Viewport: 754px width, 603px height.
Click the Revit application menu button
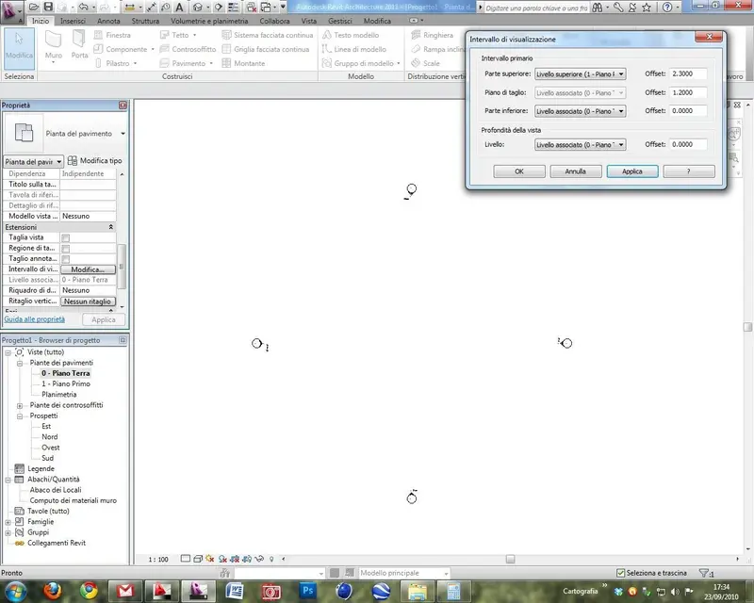click(12, 11)
